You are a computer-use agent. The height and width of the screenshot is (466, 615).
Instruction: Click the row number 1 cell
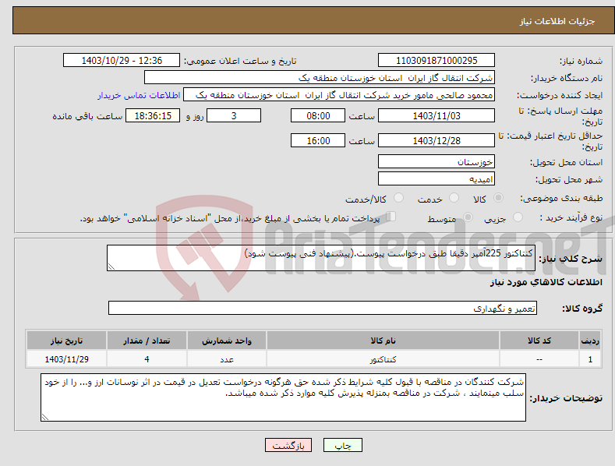coord(590,359)
